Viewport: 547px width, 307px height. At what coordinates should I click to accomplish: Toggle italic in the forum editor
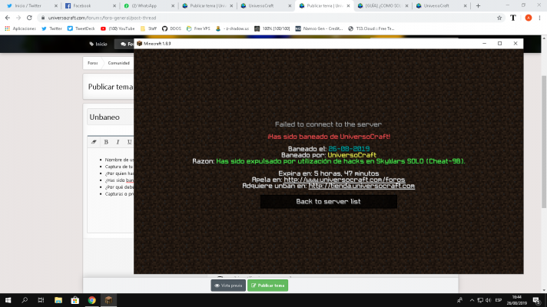(118, 142)
